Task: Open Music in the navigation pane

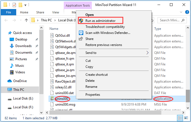Action: [x=17, y=66]
